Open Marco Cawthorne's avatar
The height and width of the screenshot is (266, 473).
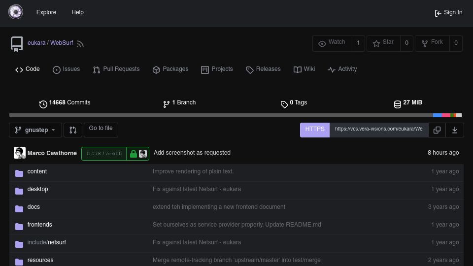point(20,153)
